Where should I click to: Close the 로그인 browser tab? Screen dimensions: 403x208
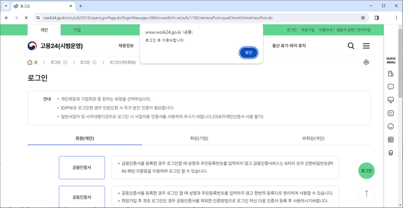[71, 6]
